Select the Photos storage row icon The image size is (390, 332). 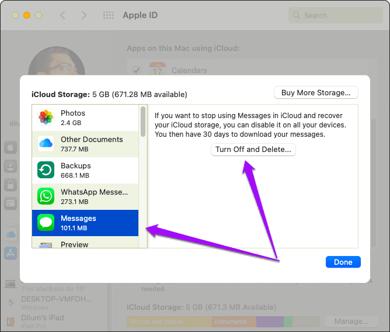click(46, 117)
